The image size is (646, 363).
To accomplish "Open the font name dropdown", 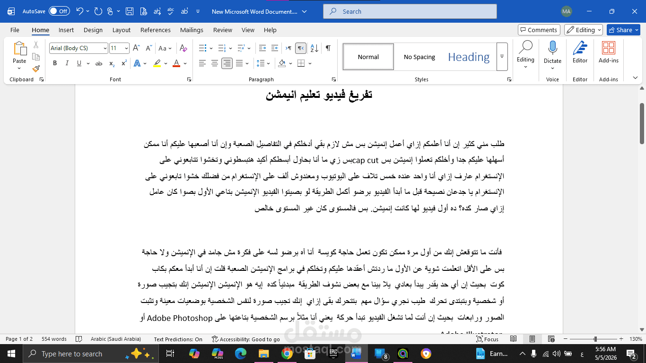I will (105, 48).
